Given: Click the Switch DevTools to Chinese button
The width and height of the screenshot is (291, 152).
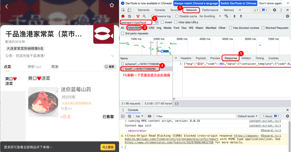Looking at the screenshot, I should [238, 3].
